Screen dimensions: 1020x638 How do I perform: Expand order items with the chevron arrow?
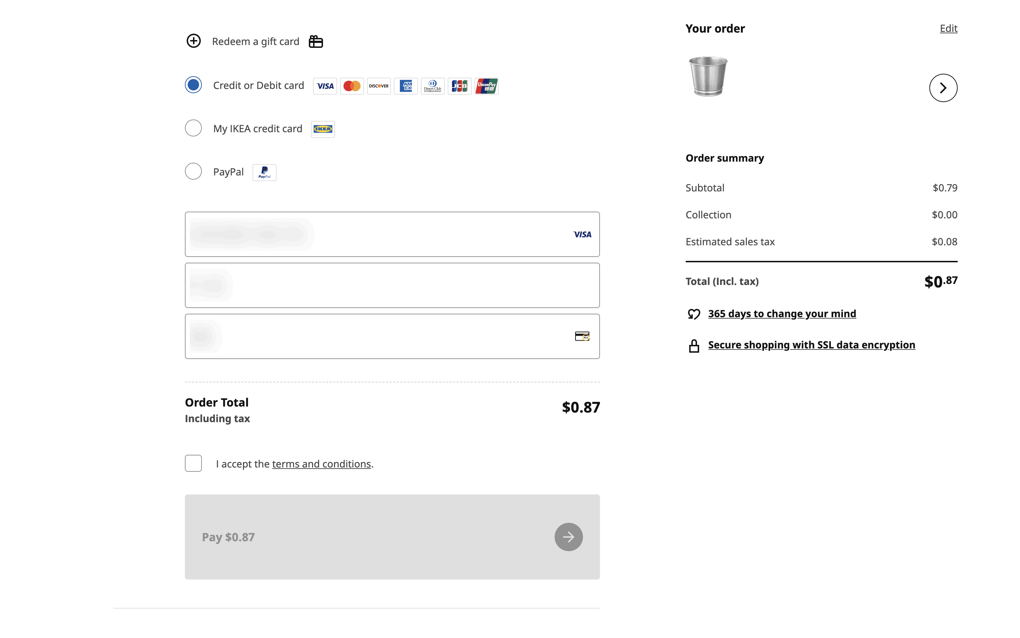click(943, 88)
